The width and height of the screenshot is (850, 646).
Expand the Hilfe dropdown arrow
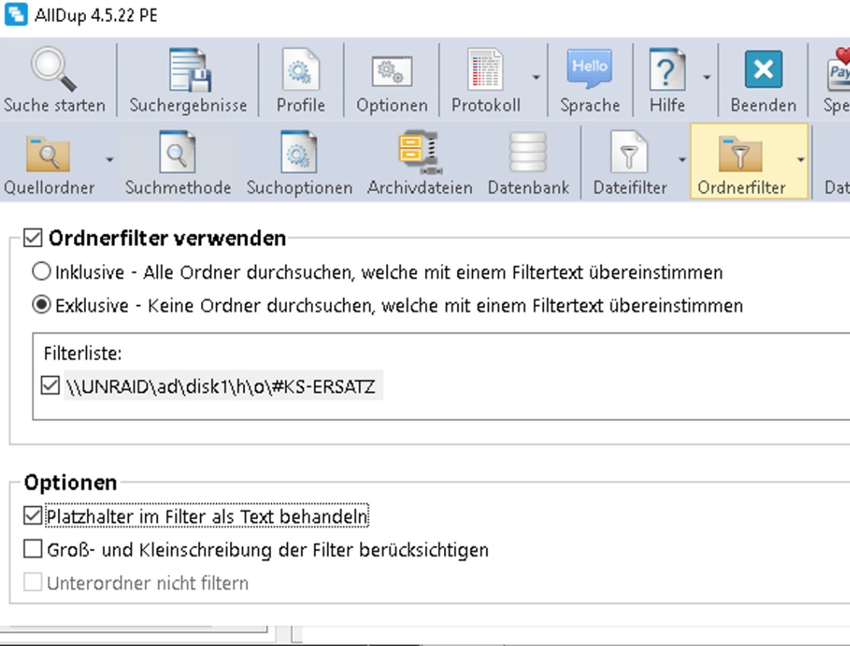click(x=707, y=78)
